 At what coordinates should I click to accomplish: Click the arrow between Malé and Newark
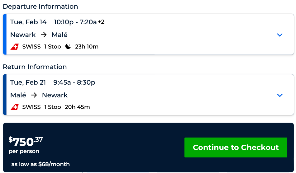coord(34,95)
